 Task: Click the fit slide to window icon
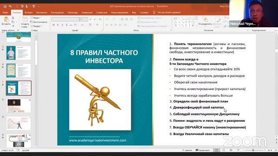pyautogui.click(x=275, y=150)
